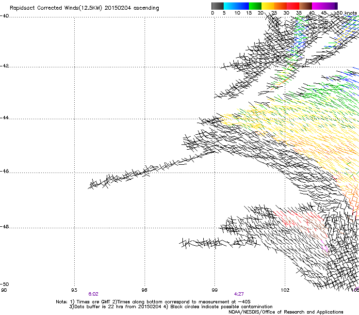Click the 'Note: 1) Times are GMT' line
Viewport: 359px width, 315px height.
153,302
